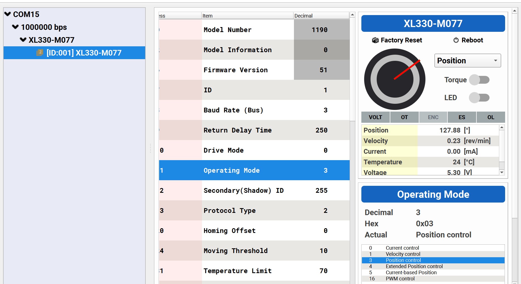Click the Item column header

[247, 16]
